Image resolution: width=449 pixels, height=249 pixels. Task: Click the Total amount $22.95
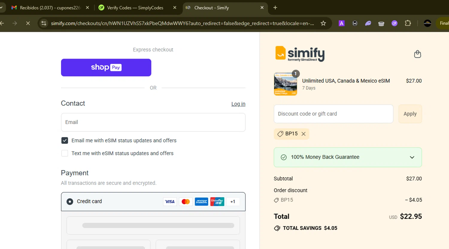[x=411, y=216]
